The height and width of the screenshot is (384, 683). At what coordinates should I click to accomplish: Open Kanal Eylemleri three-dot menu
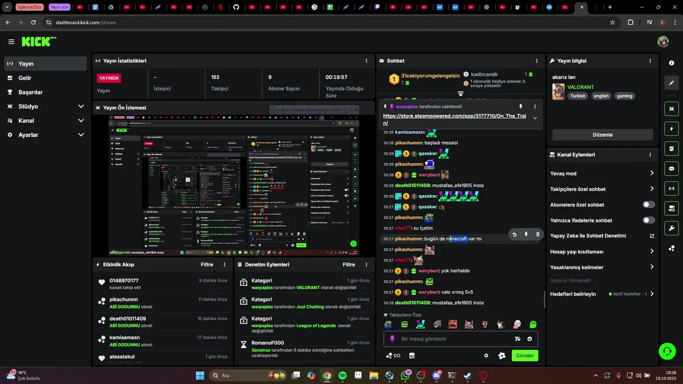pyautogui.click(x=650, y=155)
